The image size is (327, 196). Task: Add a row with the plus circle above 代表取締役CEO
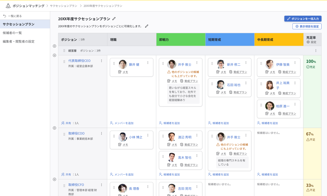55,55
